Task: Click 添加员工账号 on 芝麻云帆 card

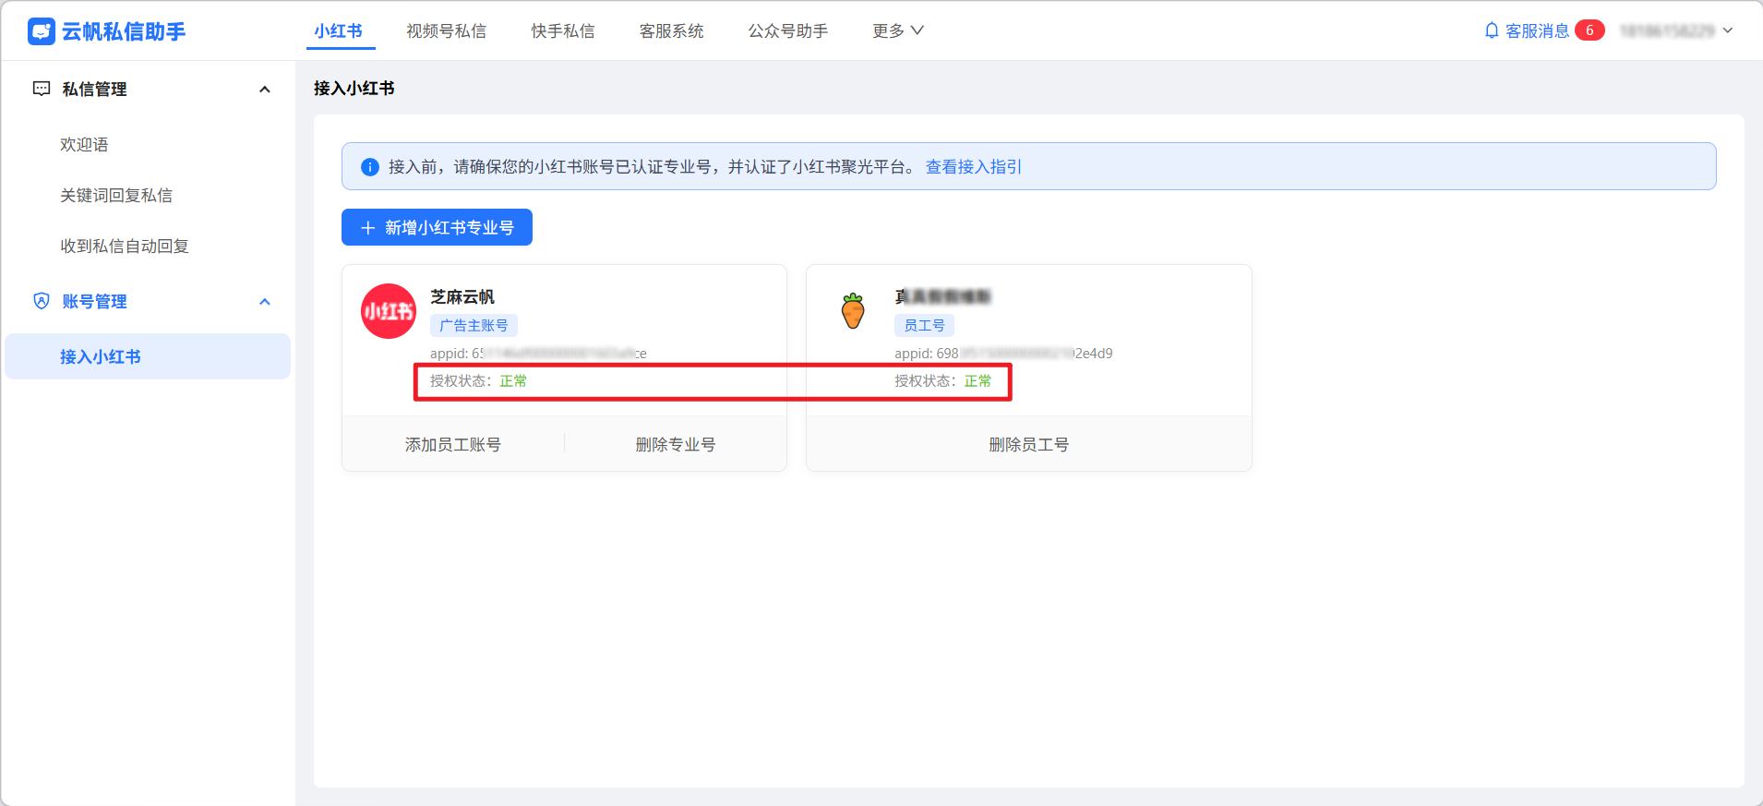Action: 452,444
